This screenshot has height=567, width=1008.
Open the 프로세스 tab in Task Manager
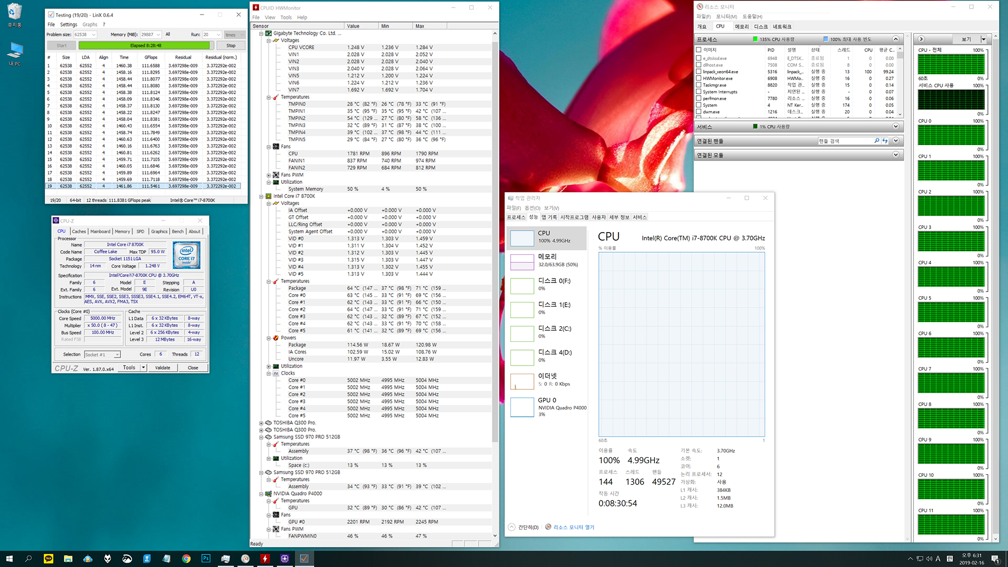[x=516, y=217]
